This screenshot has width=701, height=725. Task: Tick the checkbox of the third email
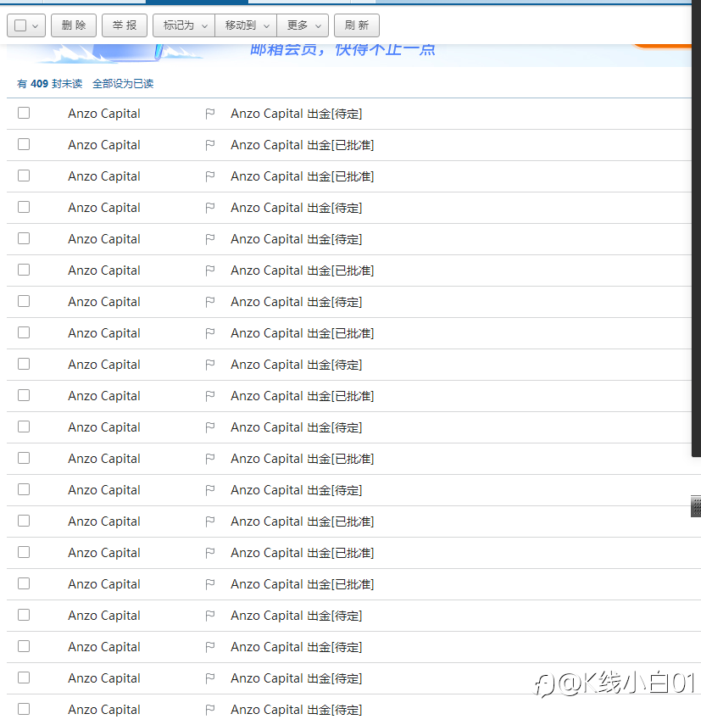click(x=24, y=176)
